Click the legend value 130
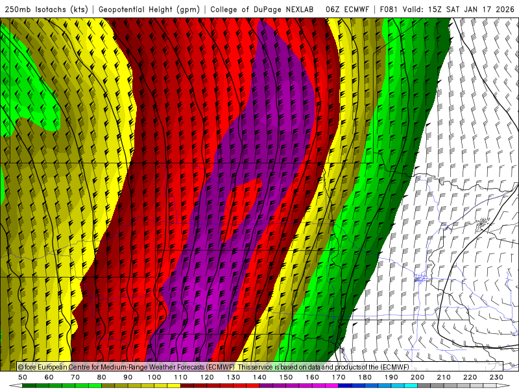This screenshot has width=519, height=389. 234,377
